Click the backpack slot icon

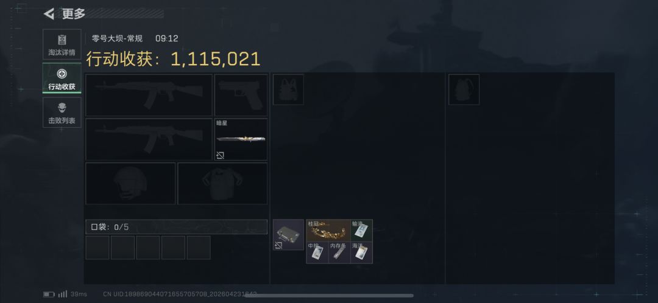tap(464, 89)
